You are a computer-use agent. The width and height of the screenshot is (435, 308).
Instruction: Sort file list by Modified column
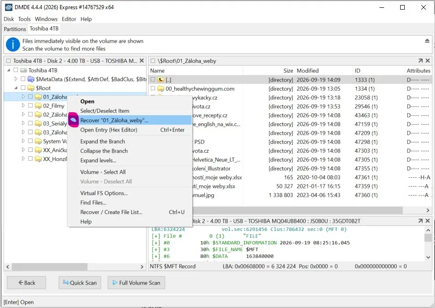pos(323,71)
